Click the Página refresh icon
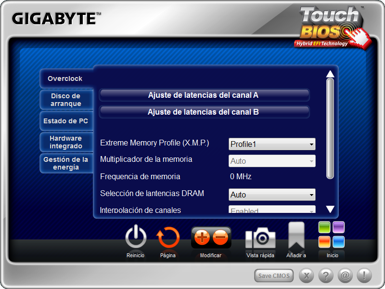The height and width of the screenshot is (289, 385). (168, 237)
